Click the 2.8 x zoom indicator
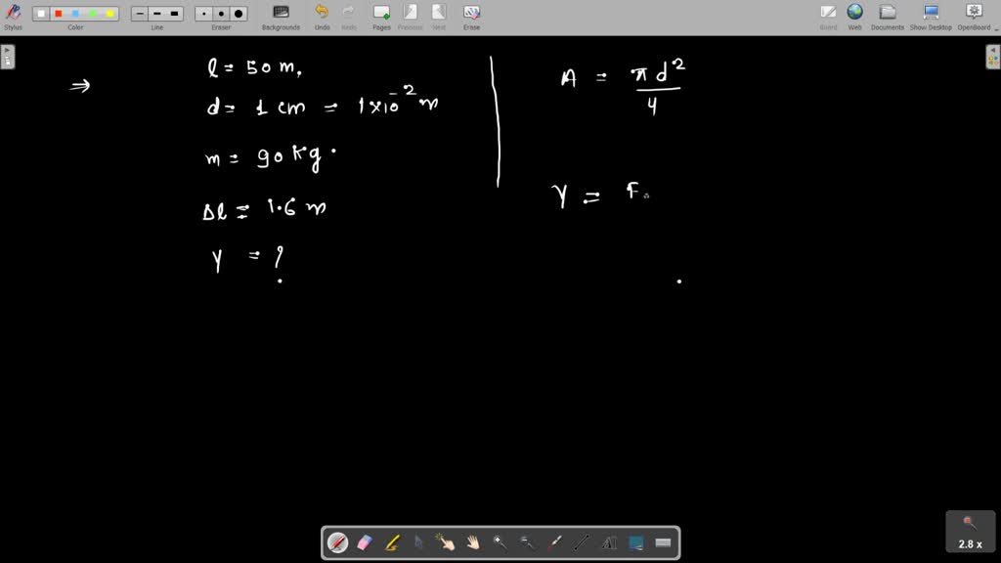Screen dimensions: 1001x563 tap(971, 533)
